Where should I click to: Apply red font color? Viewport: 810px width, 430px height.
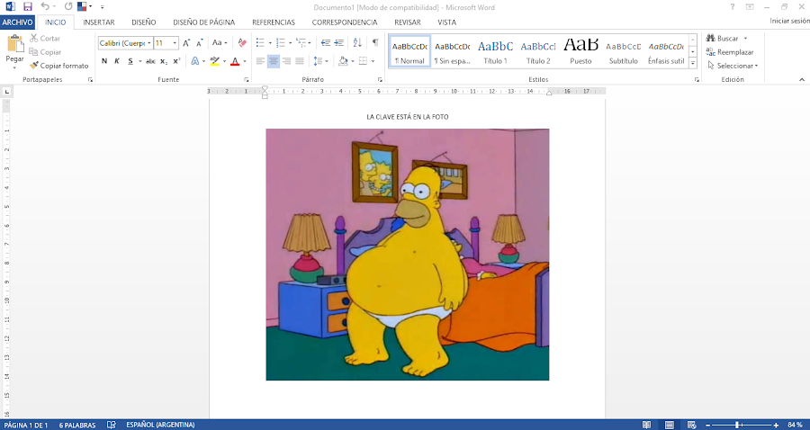tap(235, 61)
